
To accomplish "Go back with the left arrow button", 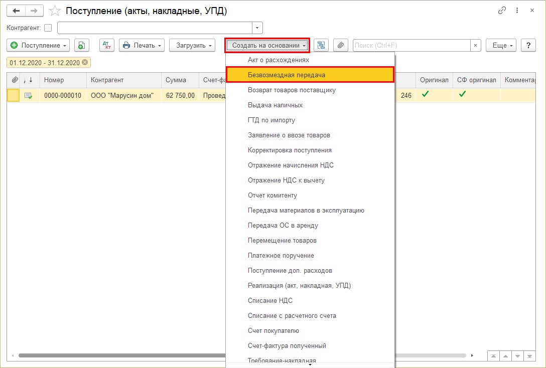I will (16, 11).
